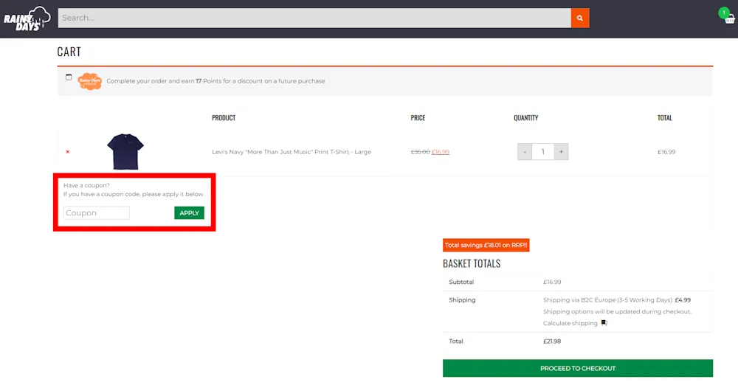Click the small window icon in the points notice

(x=69, y=77)
